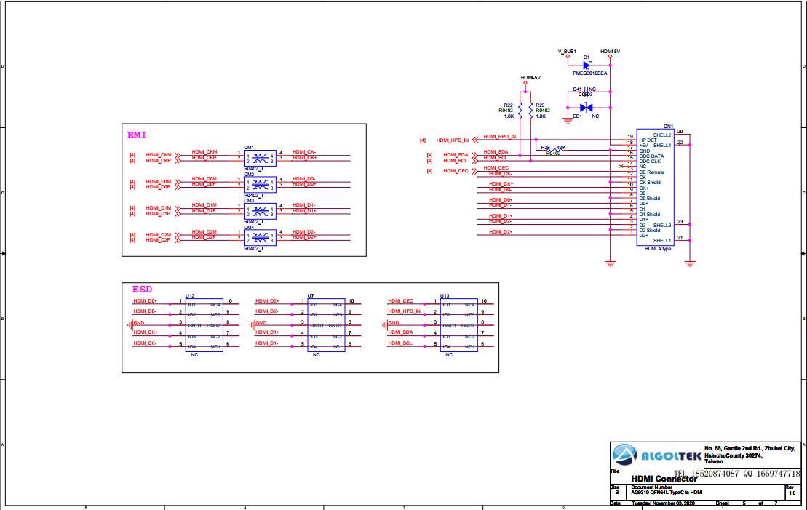The image size is (807, 510).
Task: Click the SHELL1 pin name on CN1
Action: tap(662, 241)
